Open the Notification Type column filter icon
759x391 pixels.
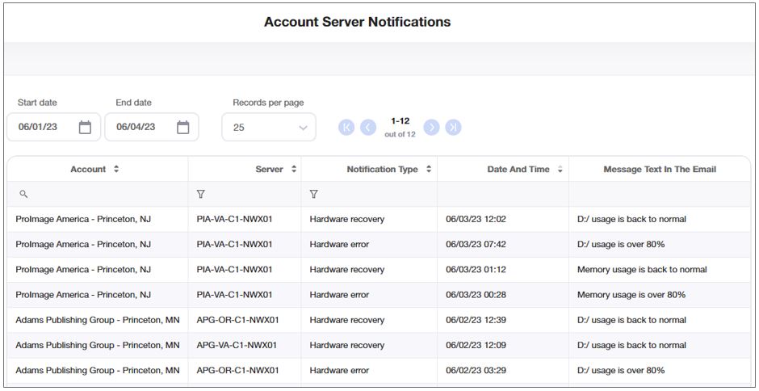tap(314, 195)
